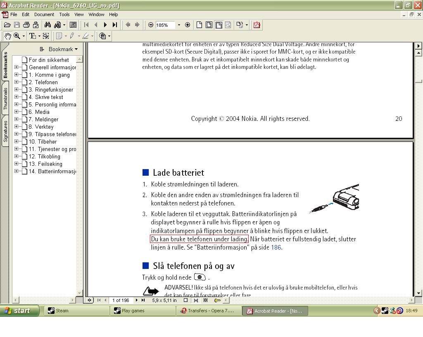Click the Open file folder icon
Image resolution: width=423 pixels, height=337 pixels.
7,25
